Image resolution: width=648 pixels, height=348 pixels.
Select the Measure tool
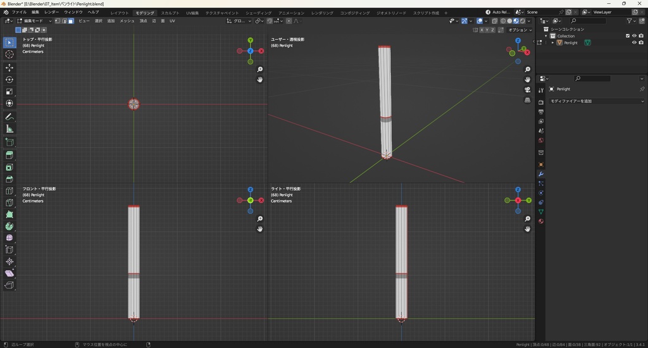[x=9, y=129]
